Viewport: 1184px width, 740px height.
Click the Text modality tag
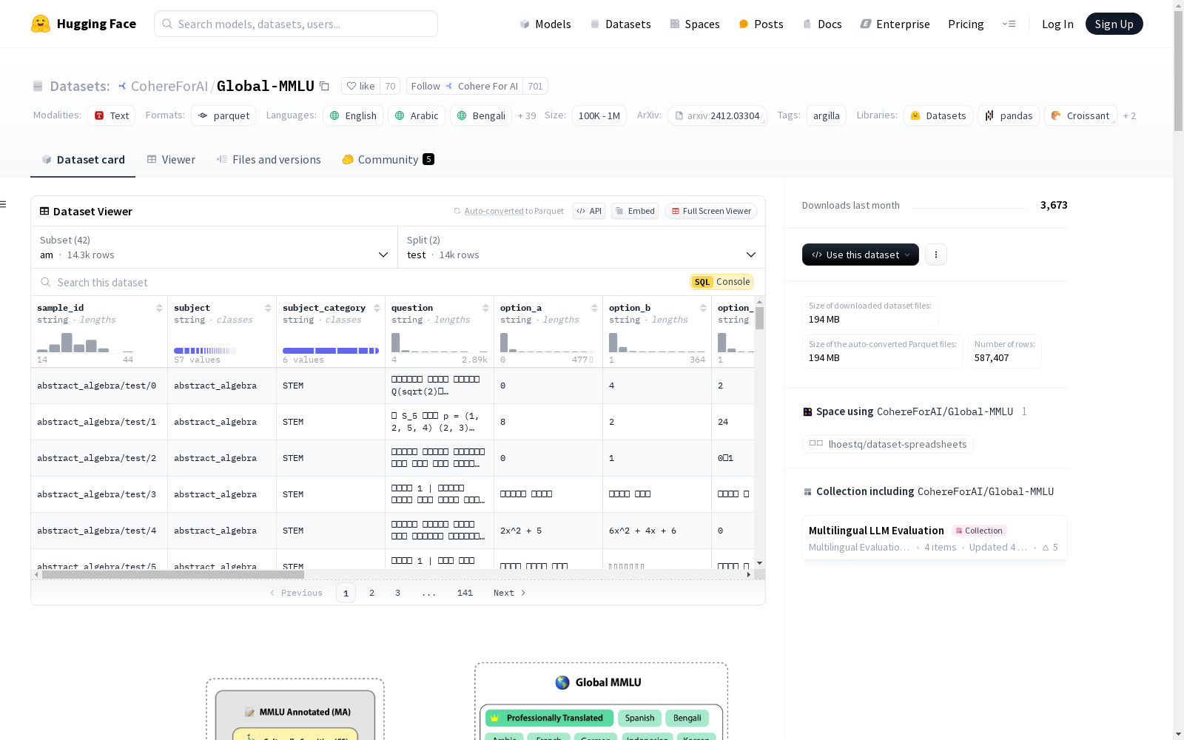(112, 115)
